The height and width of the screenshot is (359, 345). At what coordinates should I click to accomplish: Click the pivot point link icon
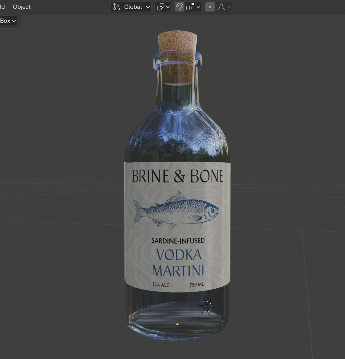pos(160,7)
